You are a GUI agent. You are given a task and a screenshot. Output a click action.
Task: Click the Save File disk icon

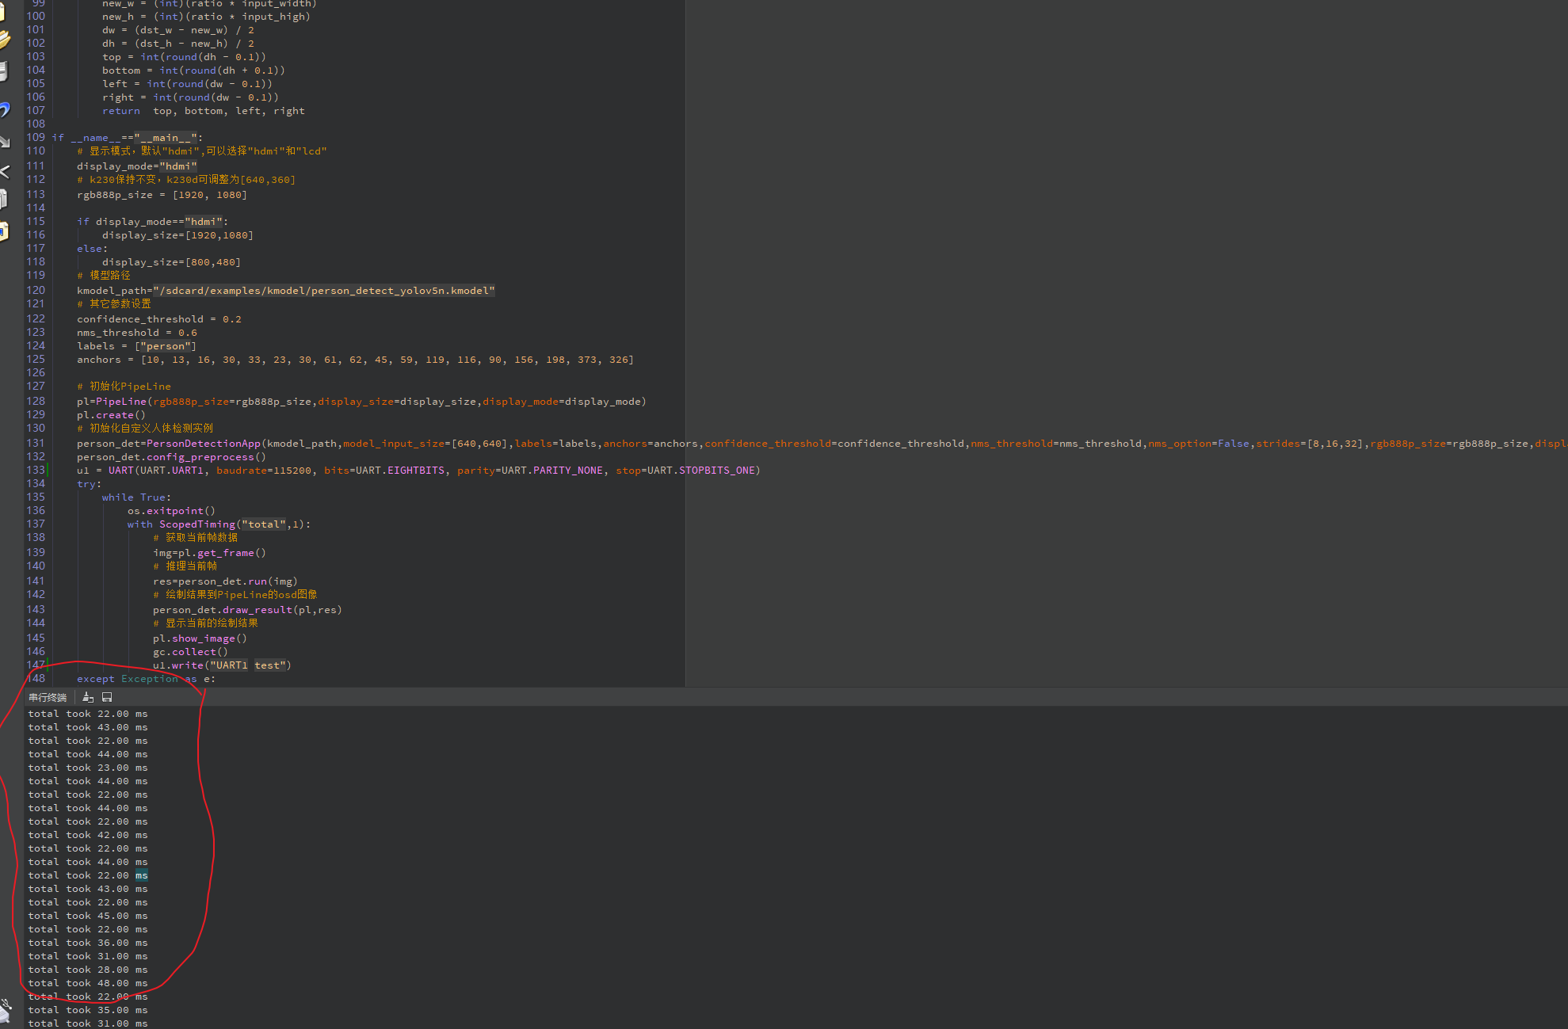coord(3,72)
